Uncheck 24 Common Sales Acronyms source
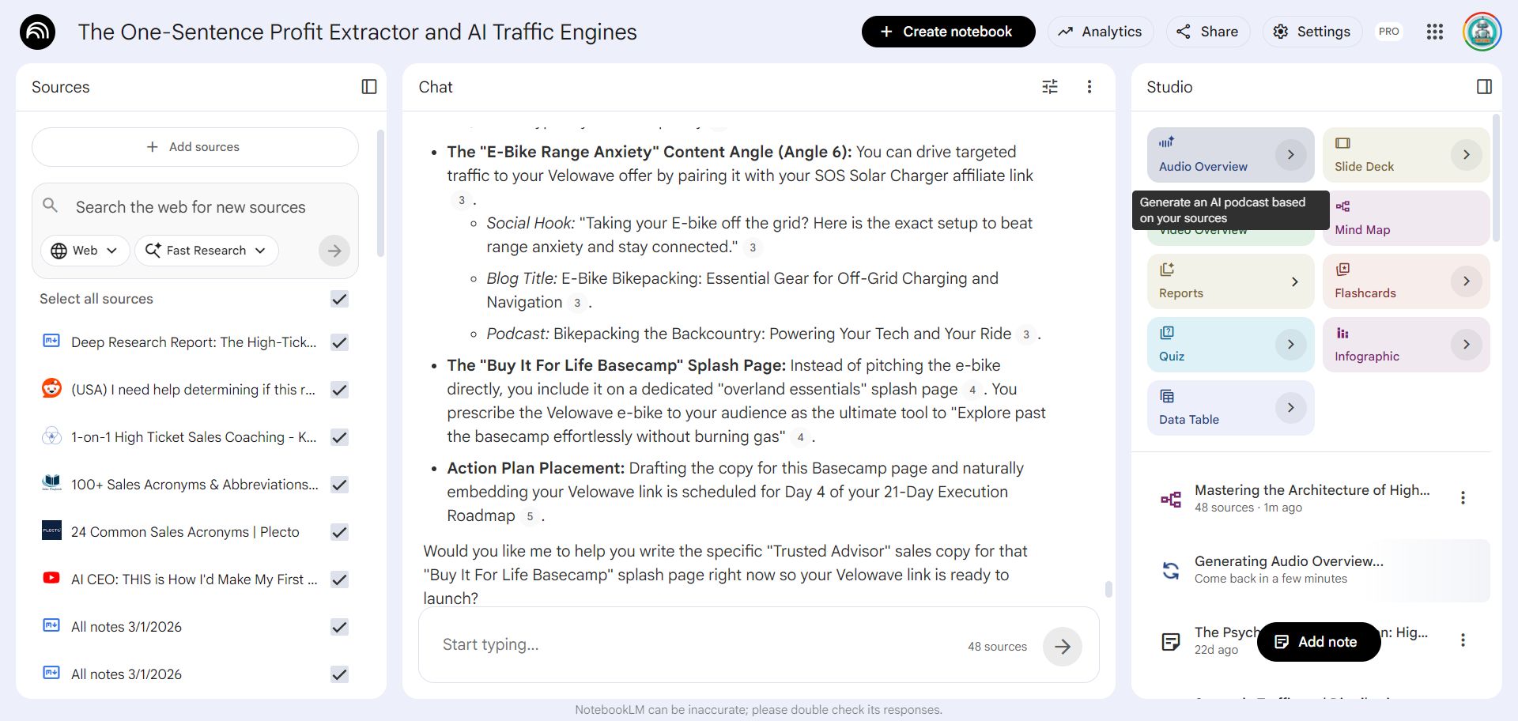Image resolution: width=1518 pixels, height=721 pixels. point(340,532)
